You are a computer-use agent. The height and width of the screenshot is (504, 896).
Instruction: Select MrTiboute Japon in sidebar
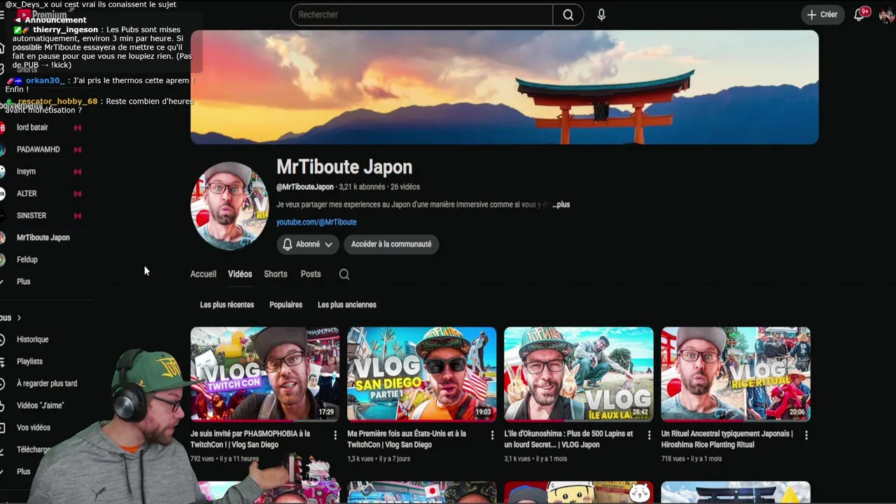(x=42, y=238)
